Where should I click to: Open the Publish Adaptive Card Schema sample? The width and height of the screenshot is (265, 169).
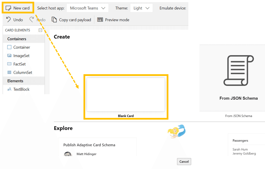click(97, 147)
